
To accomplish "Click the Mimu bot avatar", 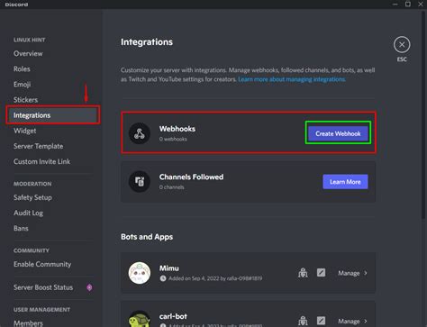I will (140, 273).
